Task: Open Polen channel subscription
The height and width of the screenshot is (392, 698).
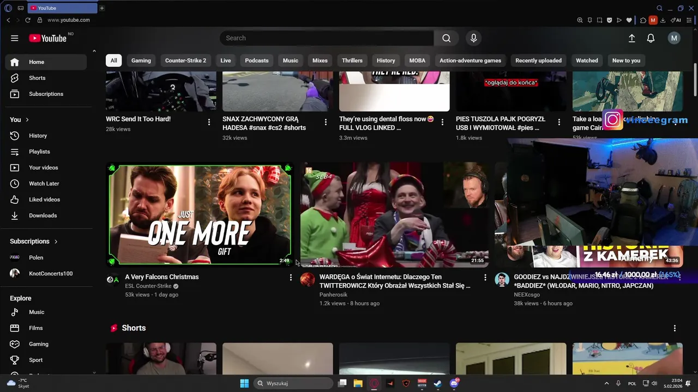Action: pyautogui.click(x=46, y=258)
